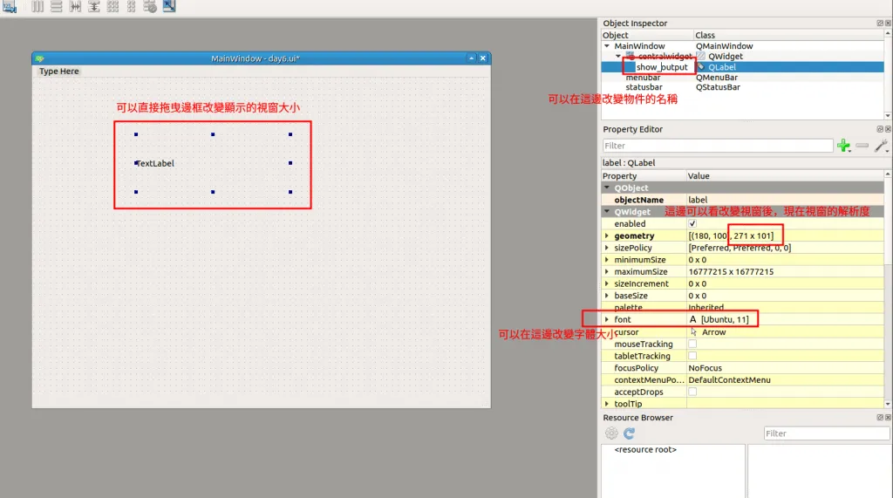Apply Lay Out in a Grid
The width and height of the screenshot is (893, 498).
point(112,7)
